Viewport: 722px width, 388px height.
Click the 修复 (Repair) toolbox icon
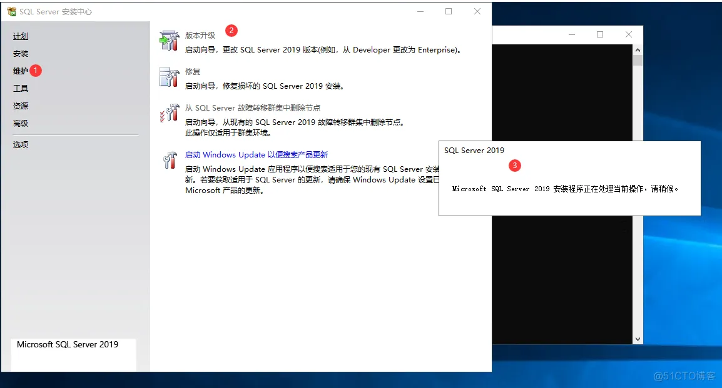pyautogui.click(x=169, y=77)
